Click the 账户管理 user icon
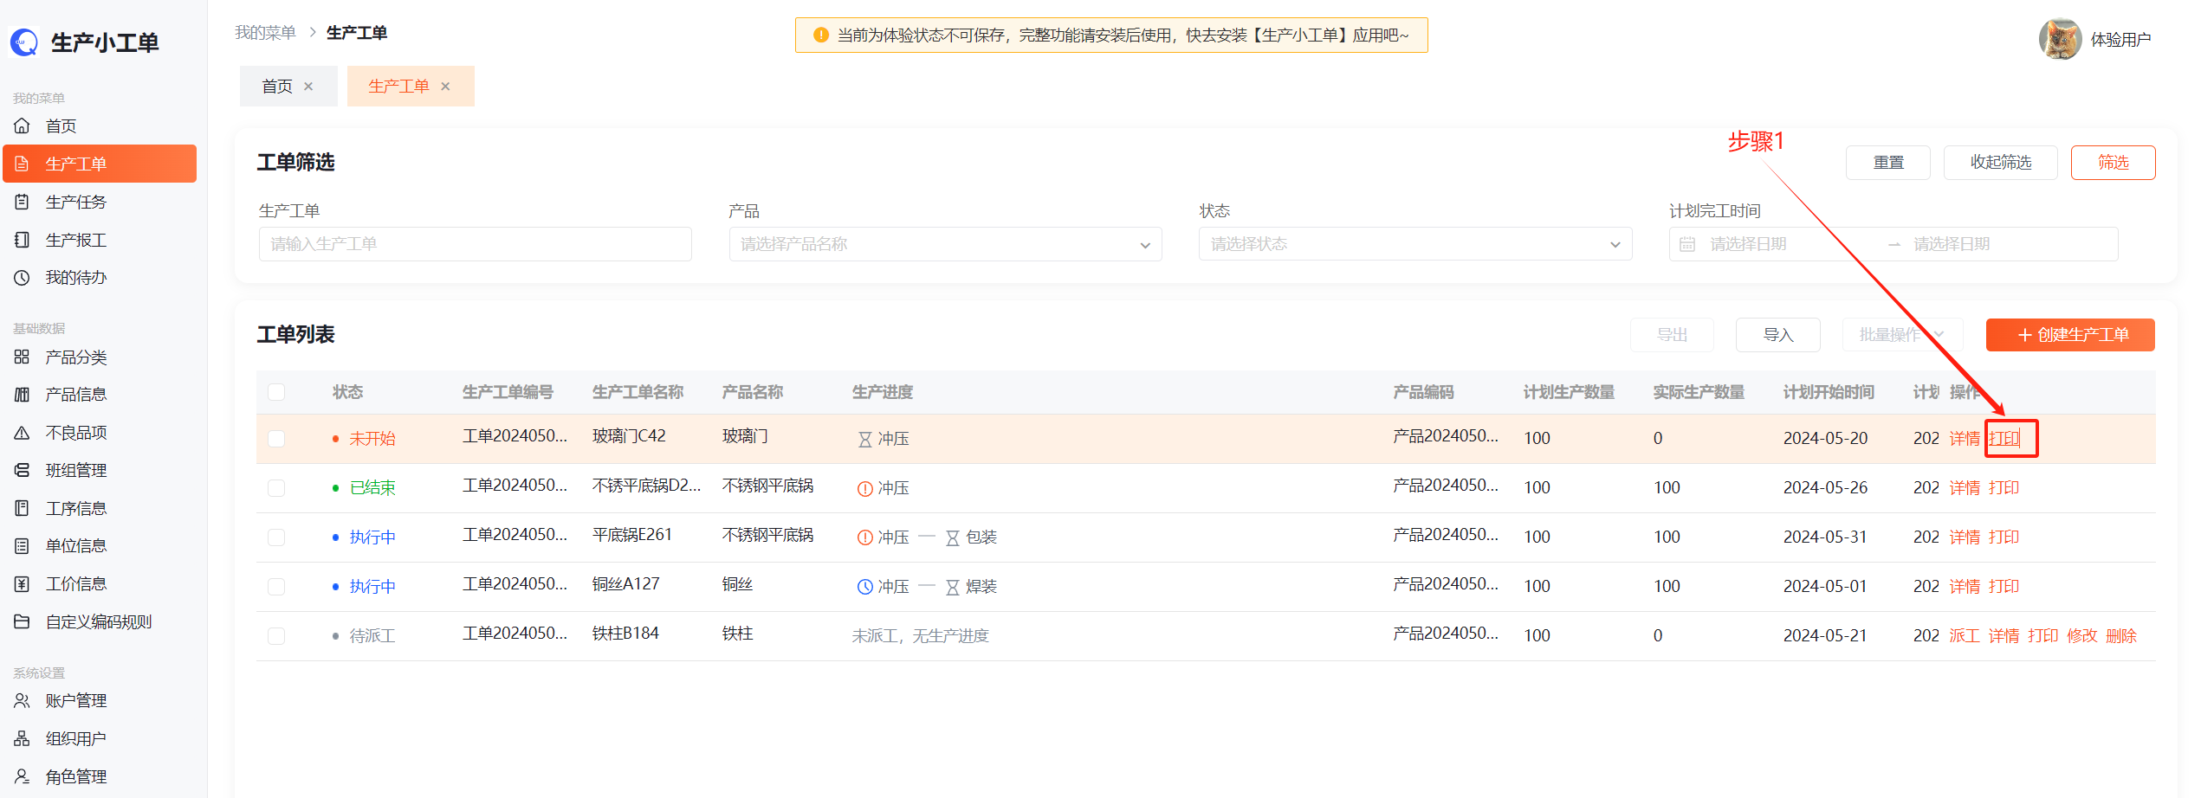Screen dimensions: 2201x798 click(x=23, y=701)
